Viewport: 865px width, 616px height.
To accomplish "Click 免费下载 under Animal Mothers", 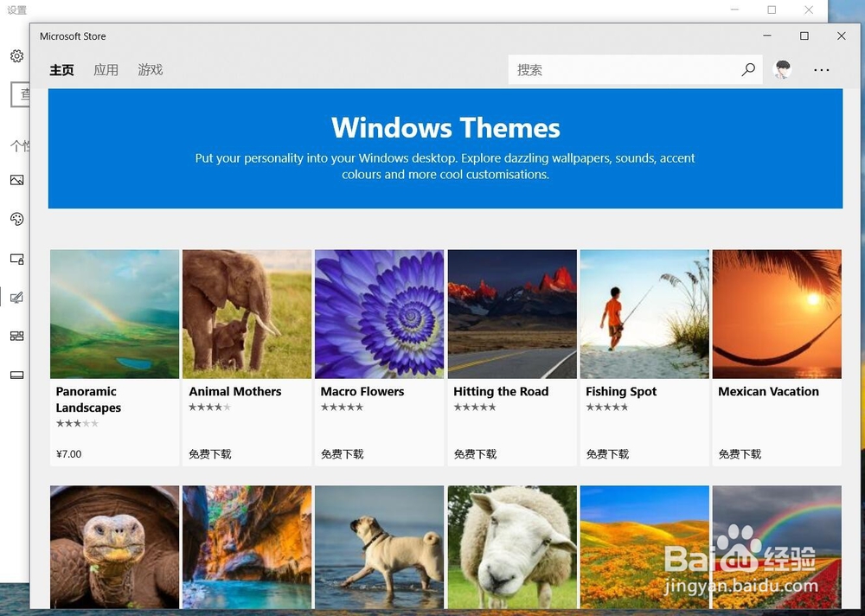I will point(210,454).
